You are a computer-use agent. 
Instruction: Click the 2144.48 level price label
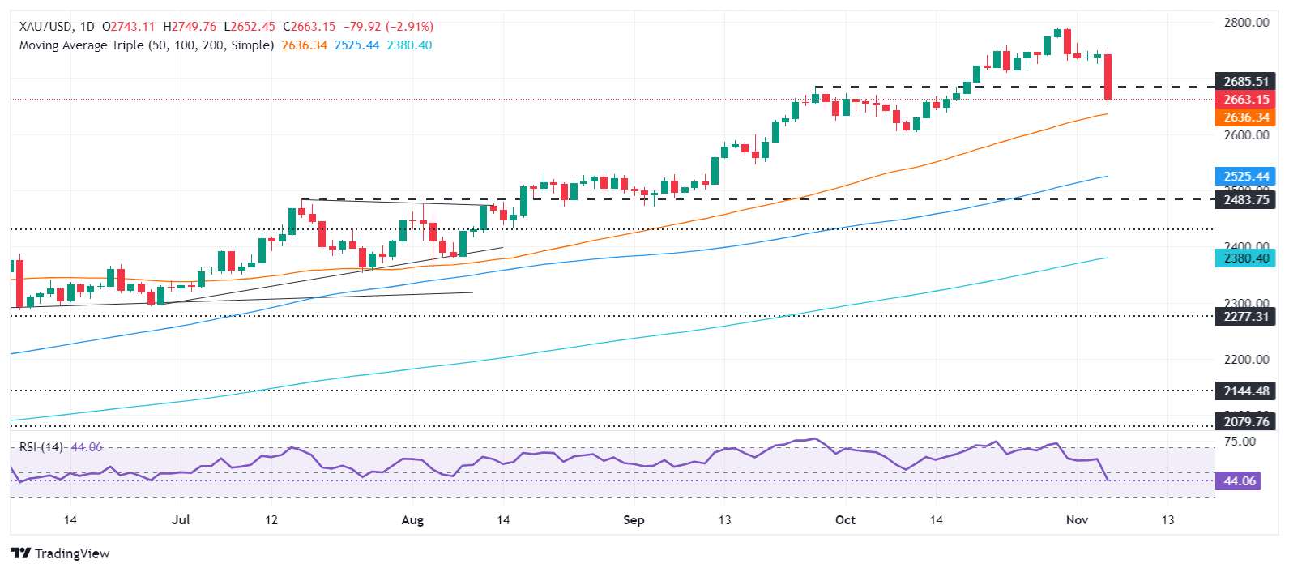click(x=1245, y=391)
